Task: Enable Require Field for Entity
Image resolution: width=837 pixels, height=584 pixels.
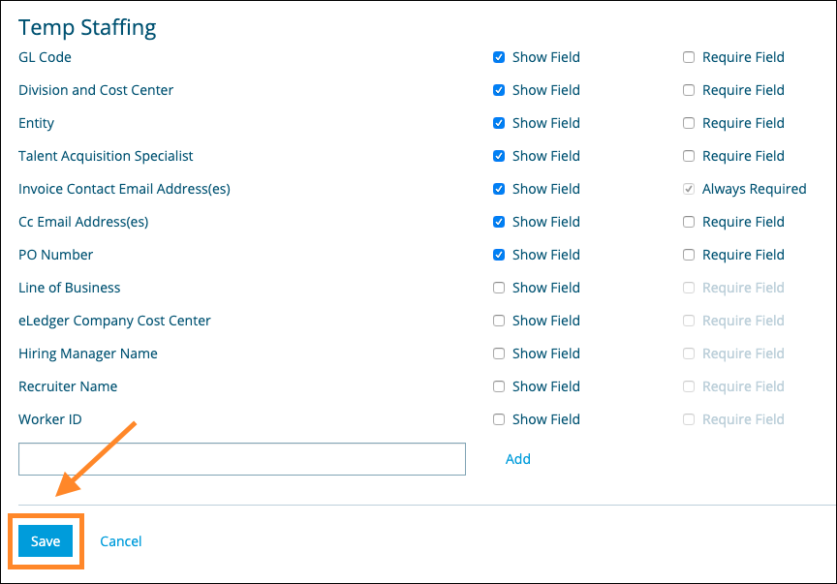Action: [689, 123]
